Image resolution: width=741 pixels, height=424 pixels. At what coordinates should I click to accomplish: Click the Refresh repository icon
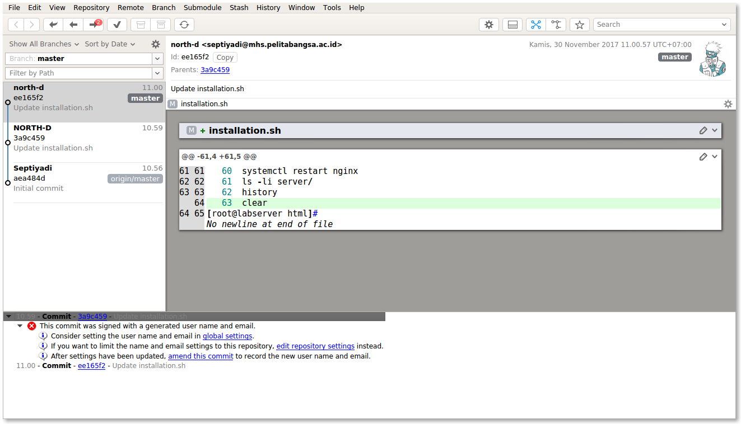coord(184,25)
